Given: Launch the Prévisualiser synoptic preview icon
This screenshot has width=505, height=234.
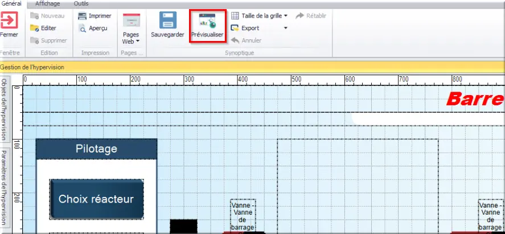Looking at the screenshot, I should [207, 20].
